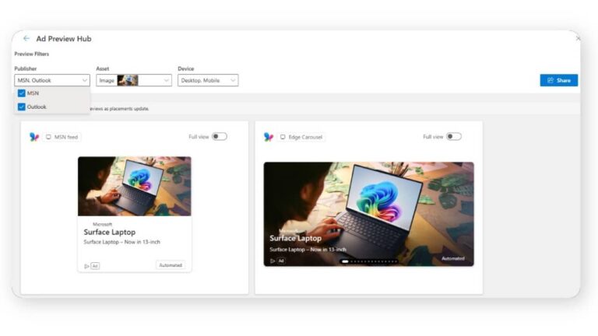Click the Preview Filters heading
598x336 pixels.
pyautogui.click(x=32, y=54)
